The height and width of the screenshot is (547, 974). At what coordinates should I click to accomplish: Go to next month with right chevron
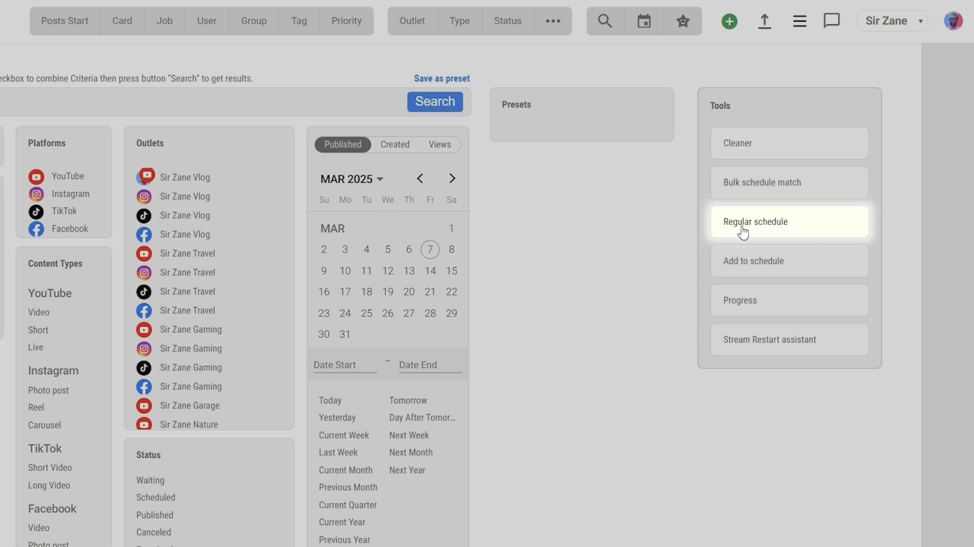click(x=452, y=179)
